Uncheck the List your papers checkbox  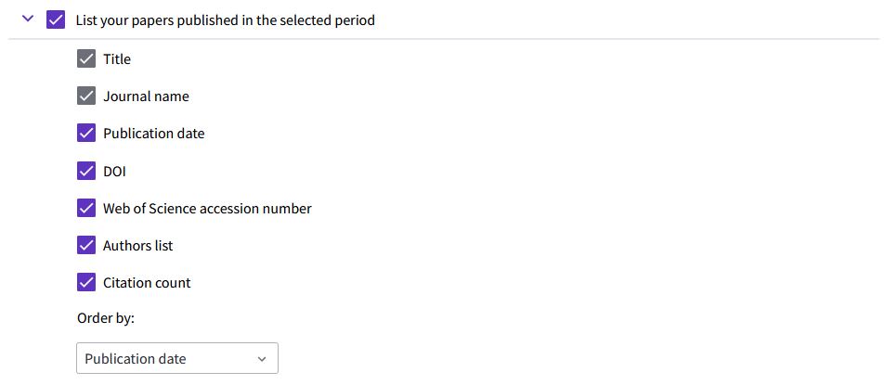point(56,19)
